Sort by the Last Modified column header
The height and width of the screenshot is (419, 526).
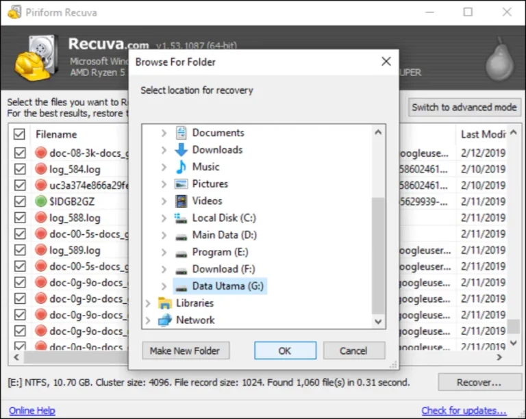coord(483,134)
